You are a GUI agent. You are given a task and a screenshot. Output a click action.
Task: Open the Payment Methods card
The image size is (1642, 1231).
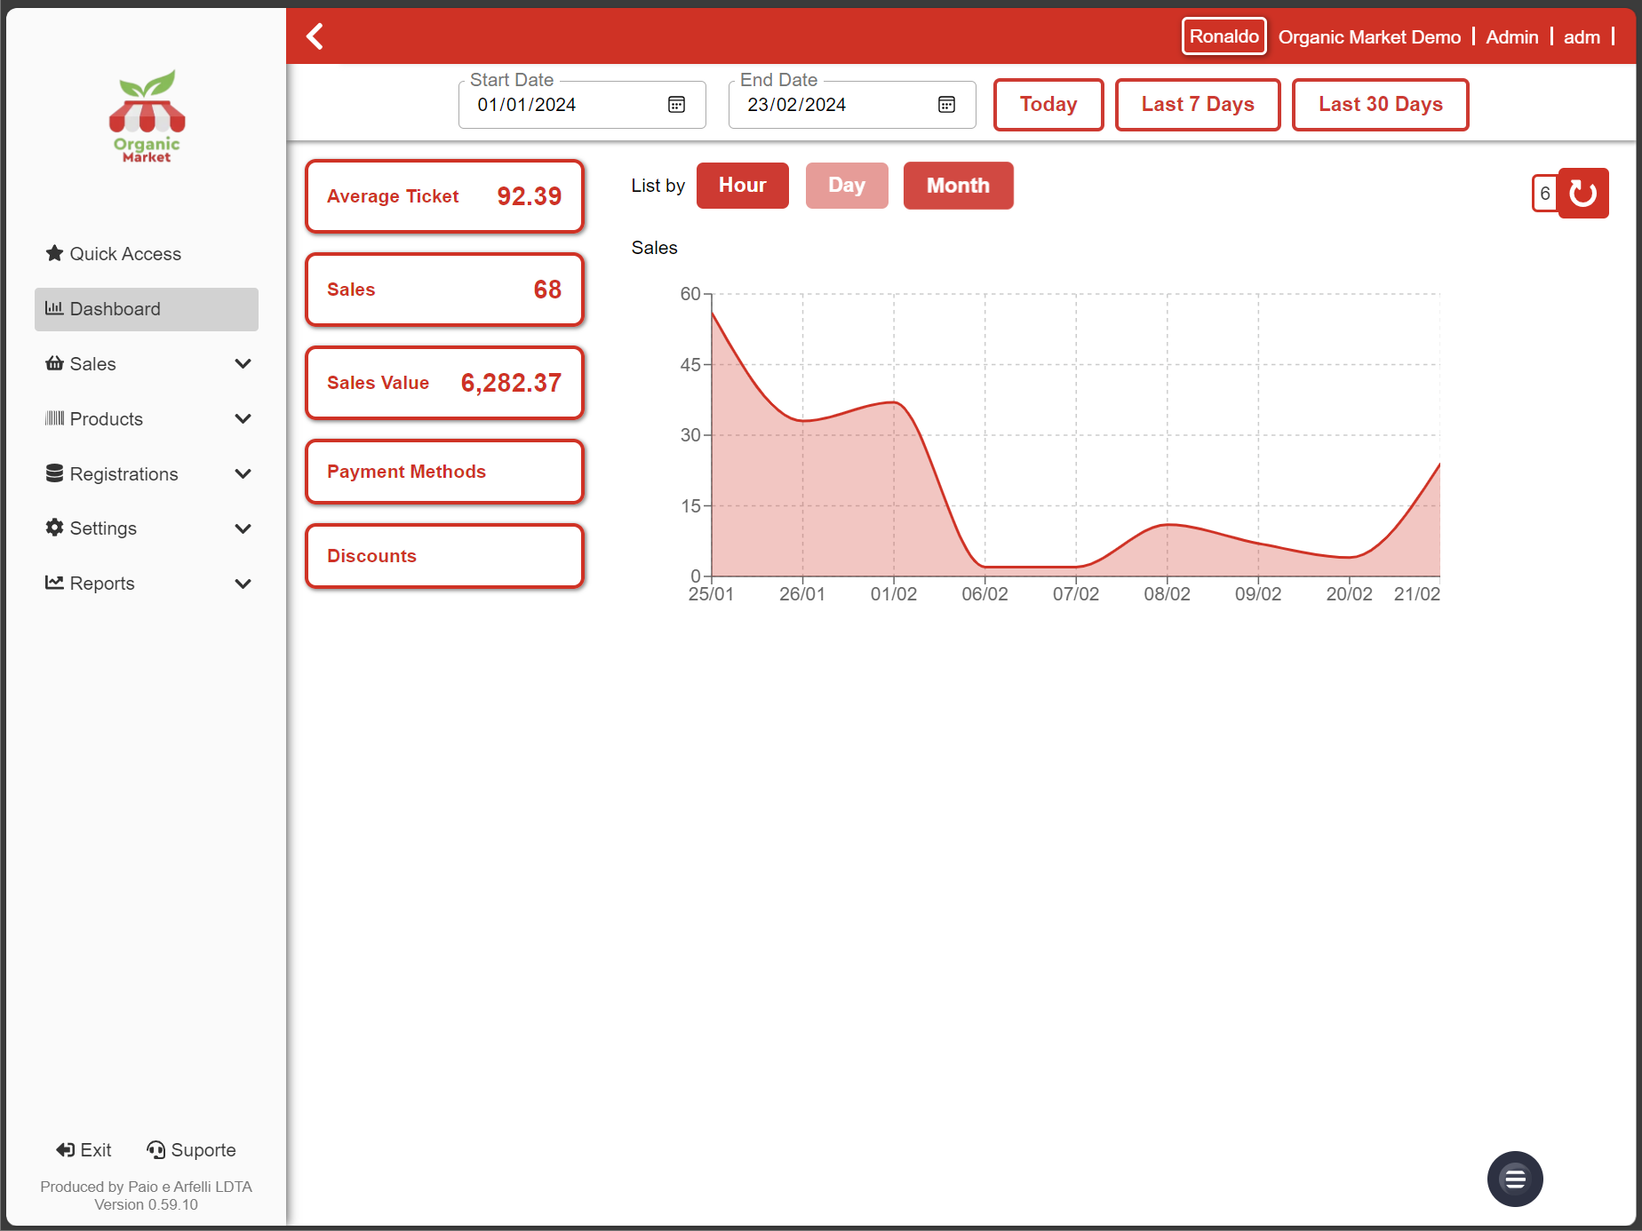[444, 472]
